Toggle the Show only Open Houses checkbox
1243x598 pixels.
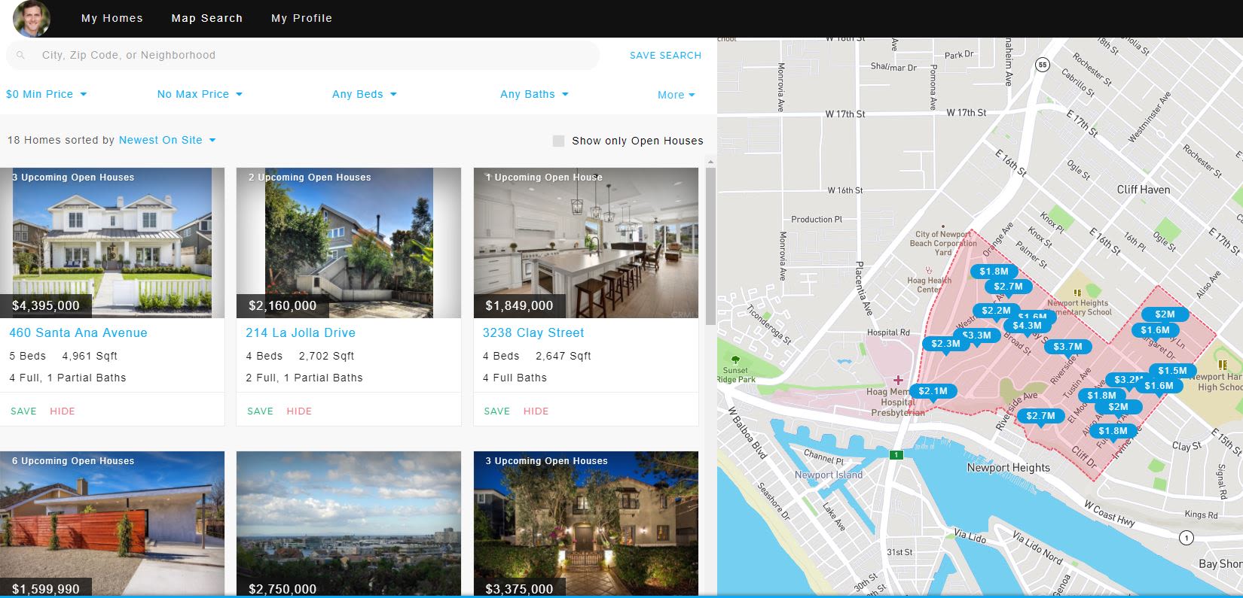[x=558, y=141]
